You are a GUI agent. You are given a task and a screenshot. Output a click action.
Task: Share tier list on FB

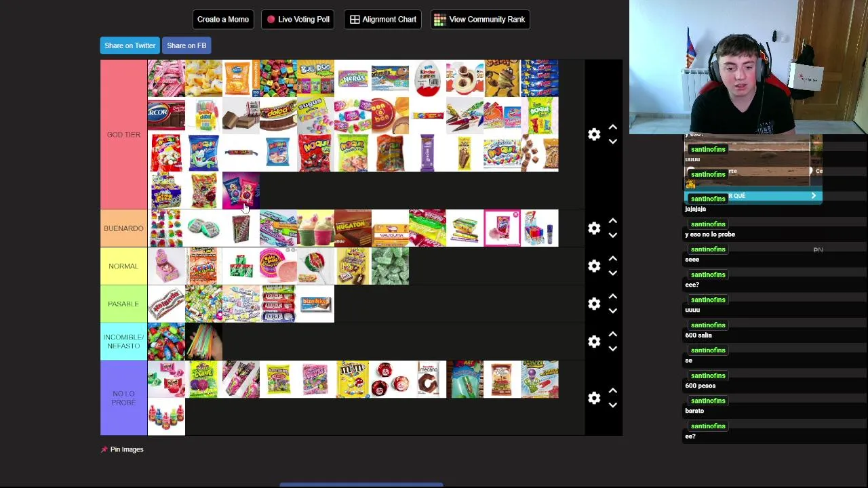tap(186, 45)
